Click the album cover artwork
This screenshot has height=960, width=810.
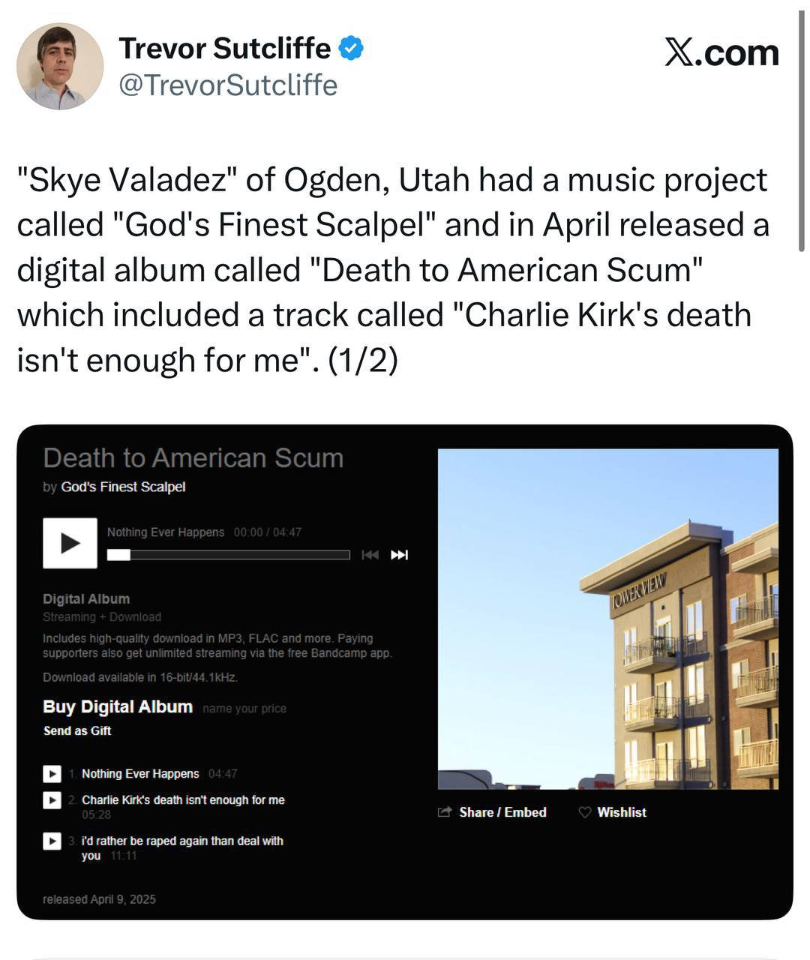[x=607, y=619]
